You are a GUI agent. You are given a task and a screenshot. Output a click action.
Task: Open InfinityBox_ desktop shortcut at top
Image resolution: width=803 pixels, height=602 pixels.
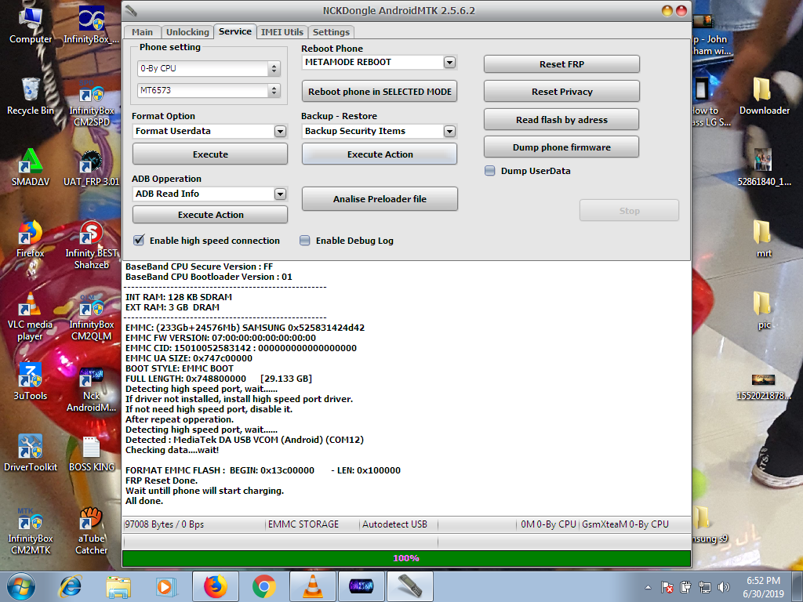[x=91, y=26]
